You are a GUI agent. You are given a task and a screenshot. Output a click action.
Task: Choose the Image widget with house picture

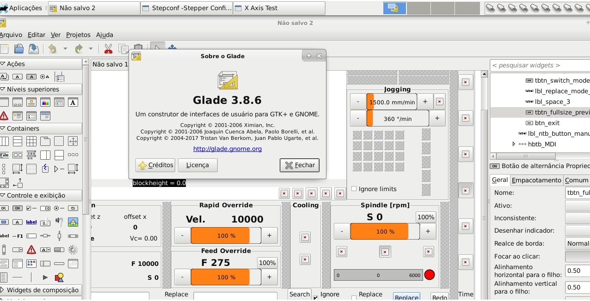tap(73, 222)
